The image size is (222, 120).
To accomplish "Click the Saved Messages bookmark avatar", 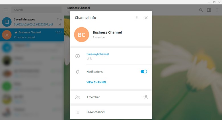I will (7, 22).
